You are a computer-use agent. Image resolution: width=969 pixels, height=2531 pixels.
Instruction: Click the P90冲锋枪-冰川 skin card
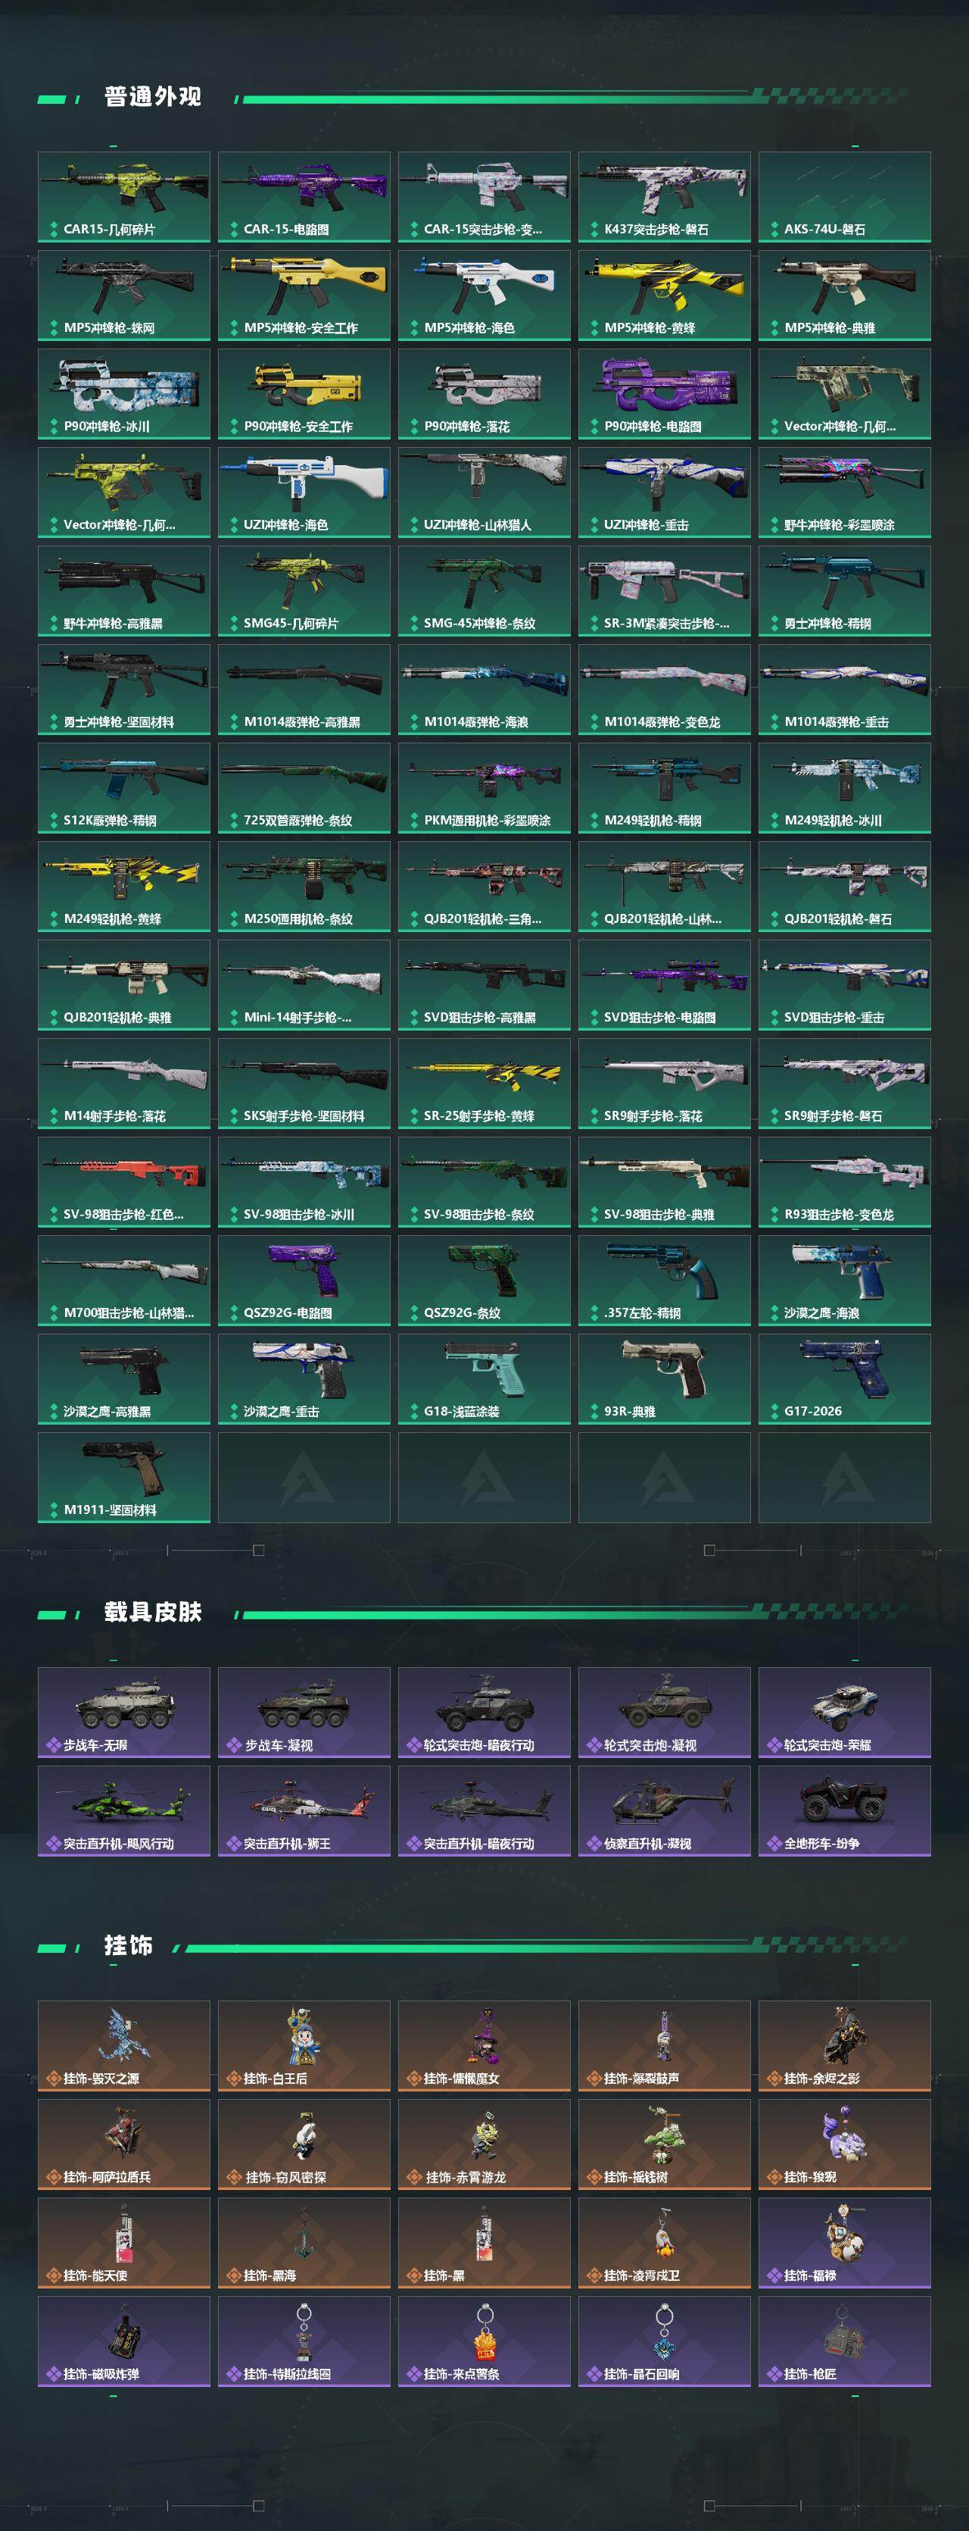click(123, 394)
